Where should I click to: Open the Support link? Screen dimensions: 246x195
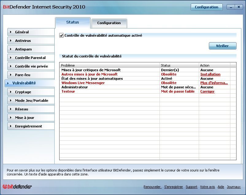[191, 187]
